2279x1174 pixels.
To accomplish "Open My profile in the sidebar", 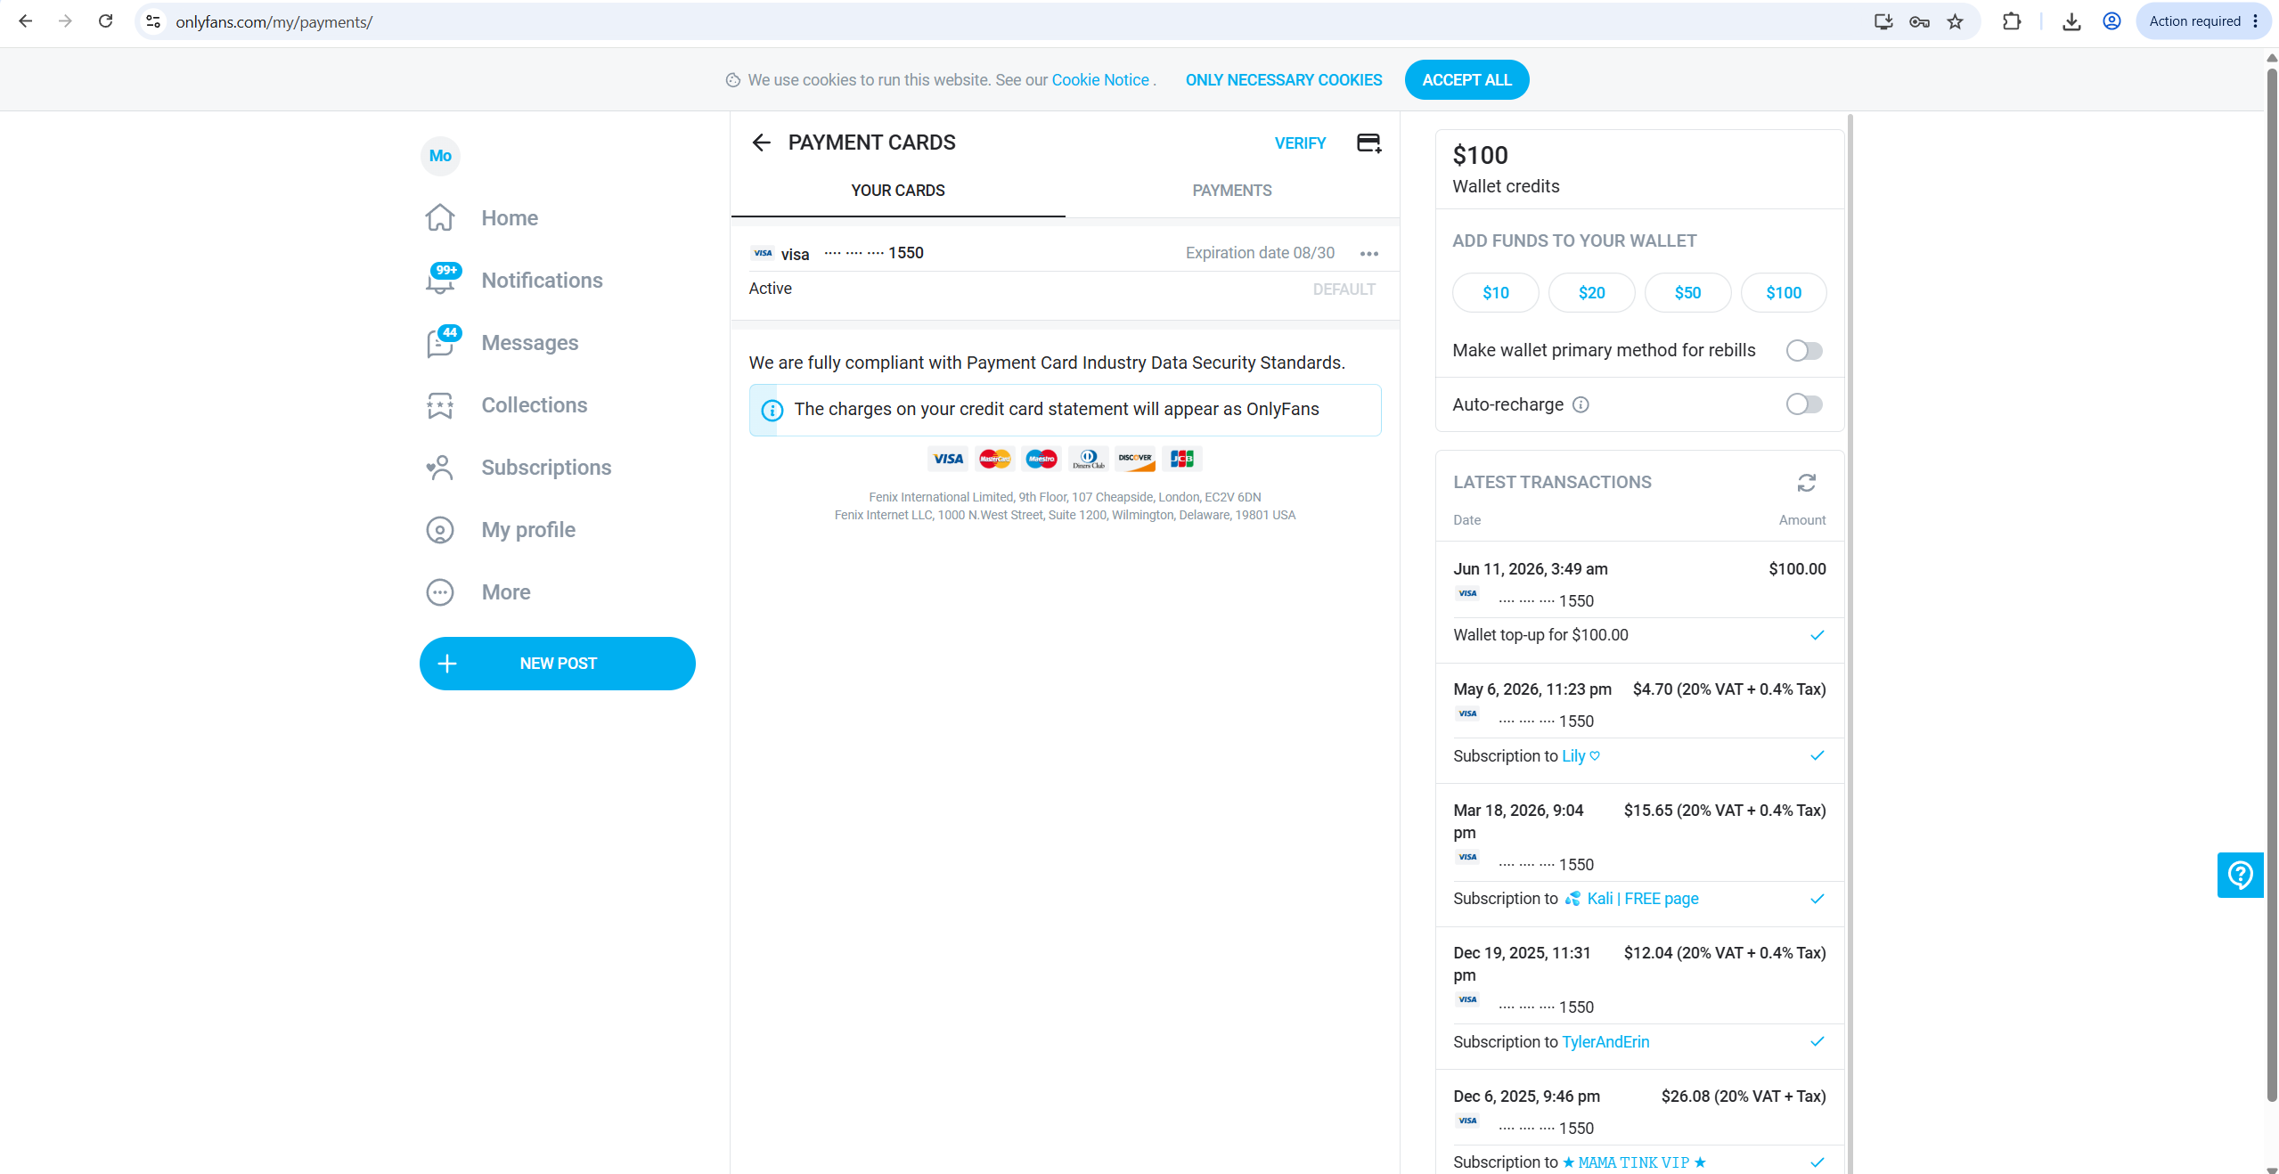I will [501, 530].
